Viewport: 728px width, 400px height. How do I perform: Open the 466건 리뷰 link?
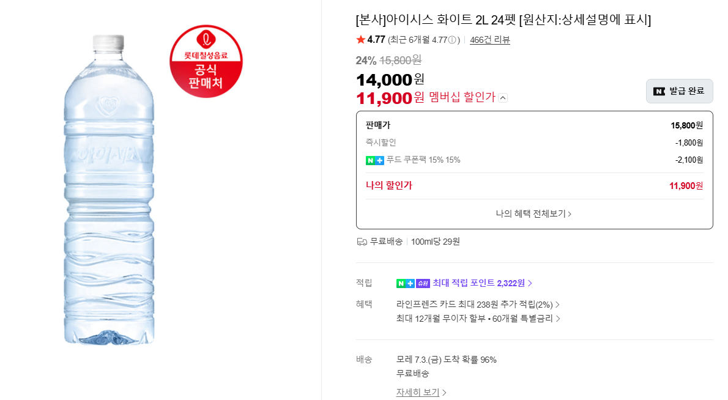(490, 40)
